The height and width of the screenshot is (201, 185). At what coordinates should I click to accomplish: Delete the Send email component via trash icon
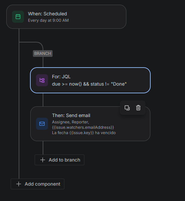(138, 108)
